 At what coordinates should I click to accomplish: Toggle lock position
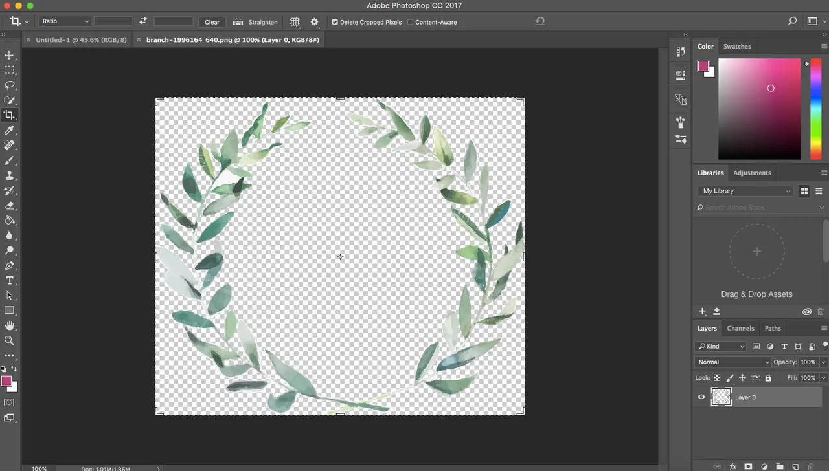coord(743,378)
